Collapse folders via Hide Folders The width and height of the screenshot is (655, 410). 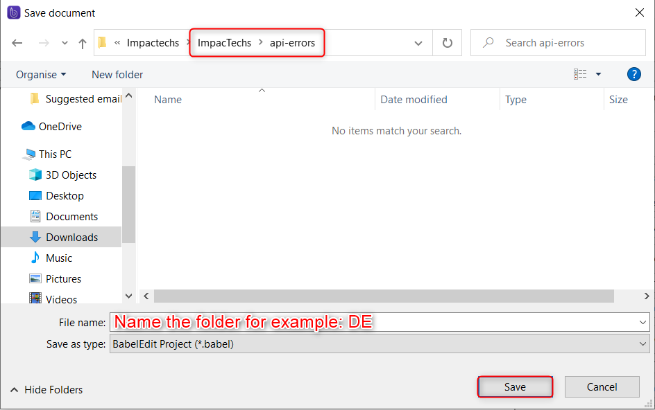pos(45,390)
